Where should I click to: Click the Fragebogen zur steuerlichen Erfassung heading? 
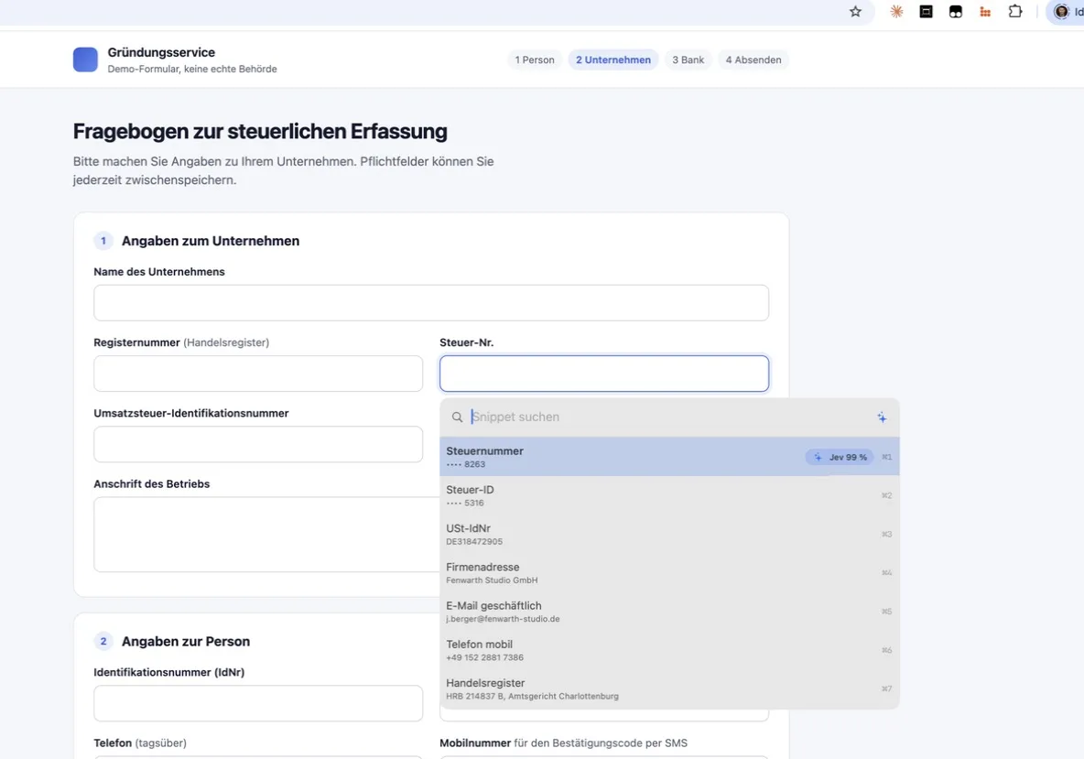click(x=260, y=131)
